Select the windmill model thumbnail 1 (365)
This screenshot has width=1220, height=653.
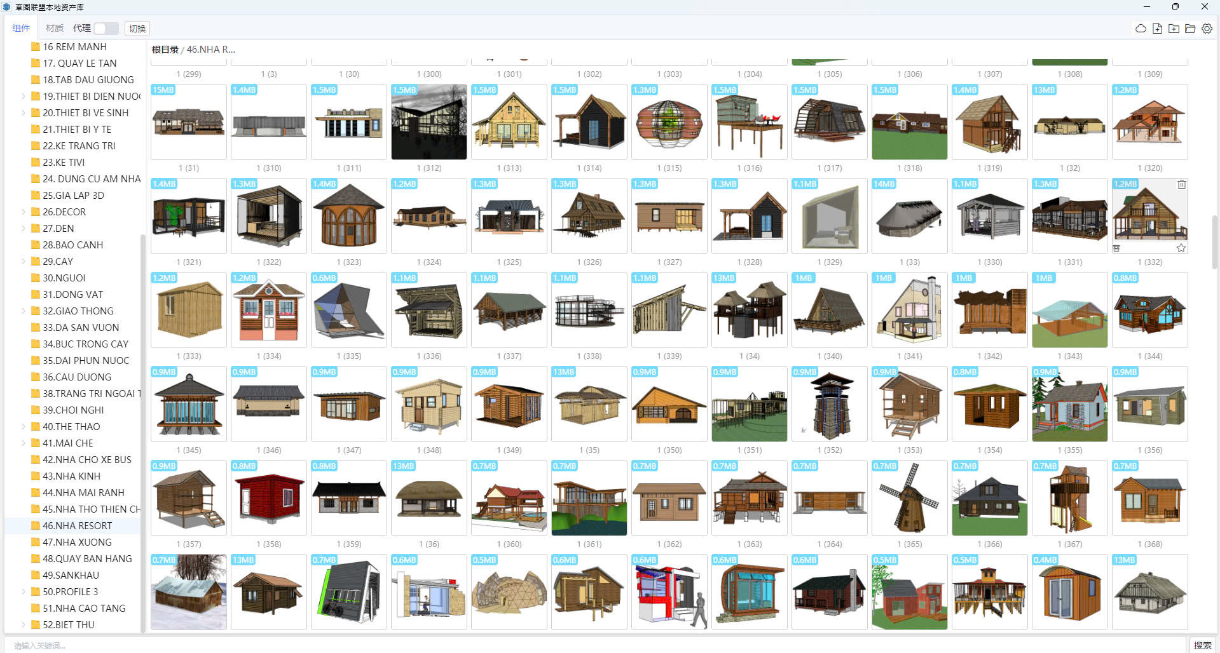click(x=909, y=498)
